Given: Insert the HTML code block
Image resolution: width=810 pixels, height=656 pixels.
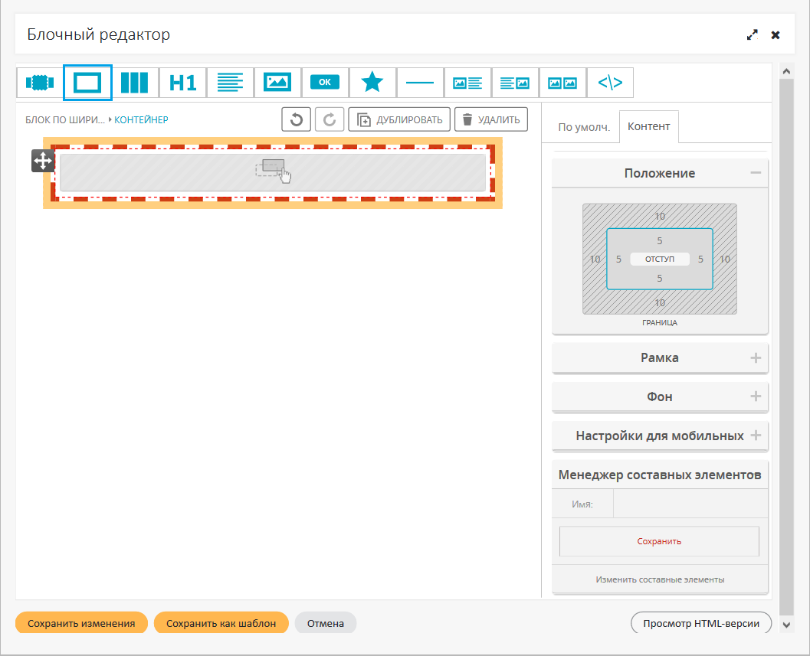Looking at the screenshot, I should [x=610, y=83].
